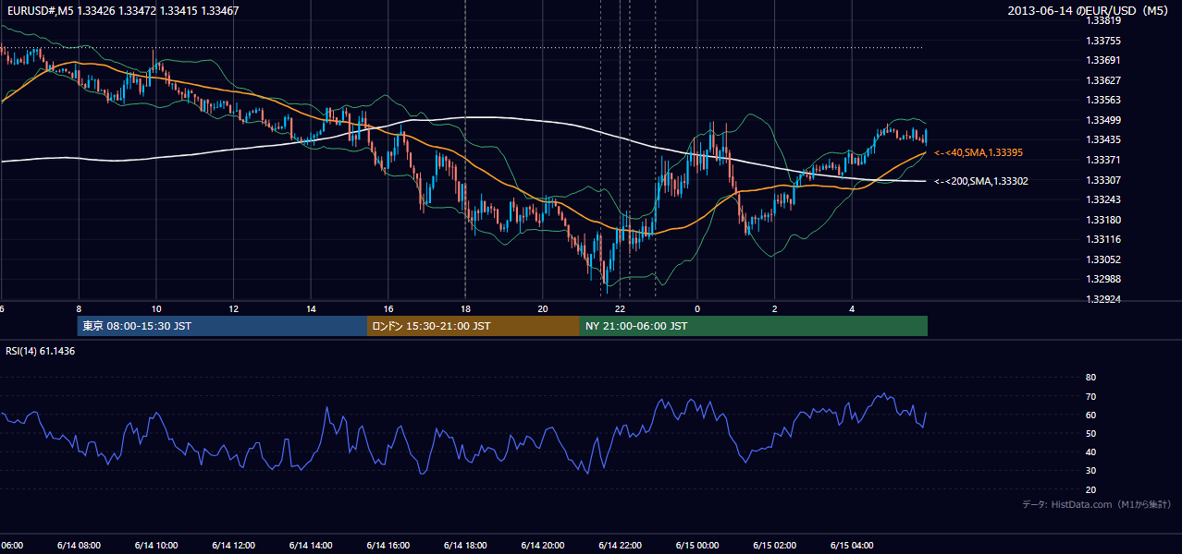Click price axis value 1.32924
This screenshot has height=554, width=1182.
1102,299
